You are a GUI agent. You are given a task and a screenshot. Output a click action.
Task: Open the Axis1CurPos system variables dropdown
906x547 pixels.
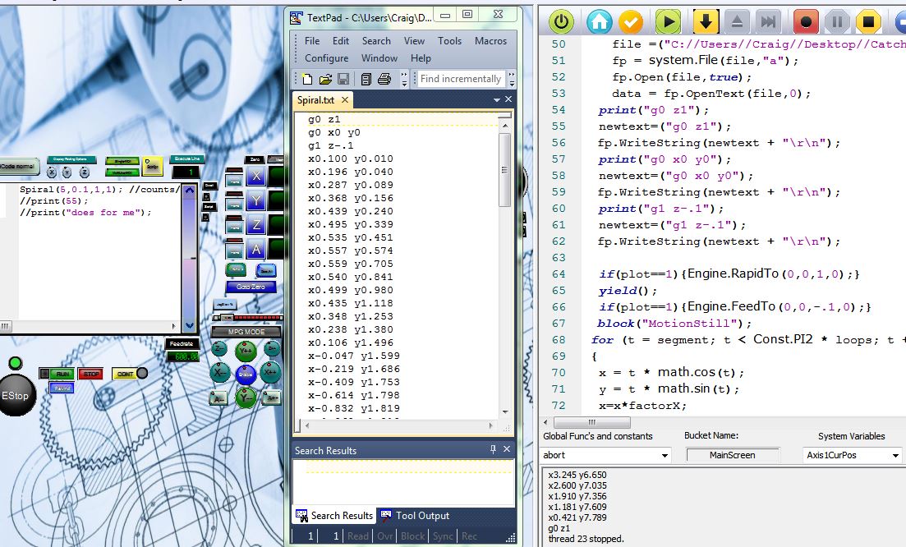[x=895, y=456]
